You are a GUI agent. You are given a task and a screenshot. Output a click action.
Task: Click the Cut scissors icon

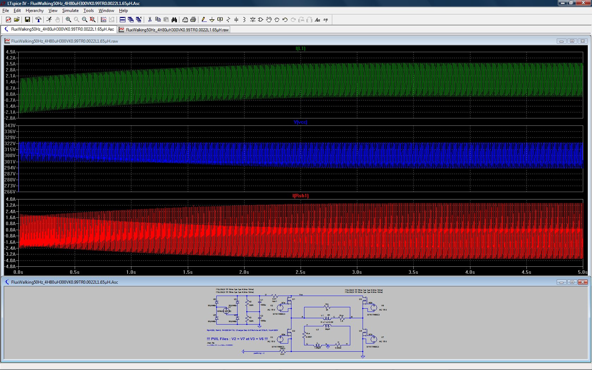(x=150, y=20)
